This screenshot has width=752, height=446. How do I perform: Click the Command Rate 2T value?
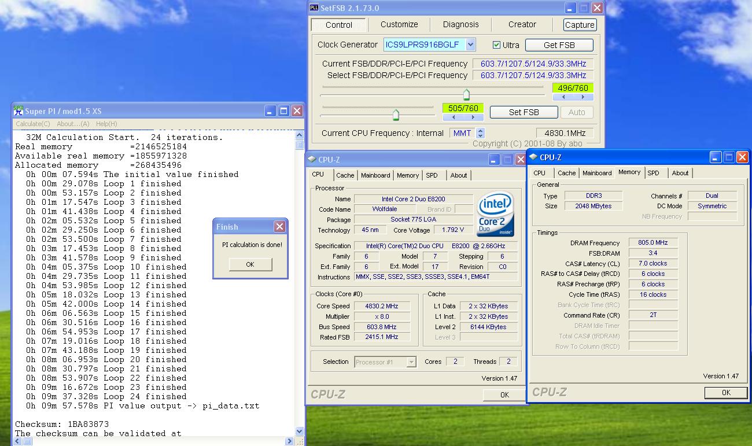tap(653, 316)
